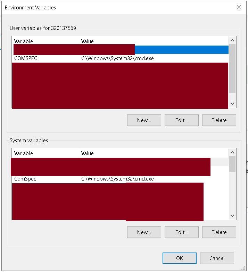Click the up arrow of system variables scrollbar

(x=232, y=152)
